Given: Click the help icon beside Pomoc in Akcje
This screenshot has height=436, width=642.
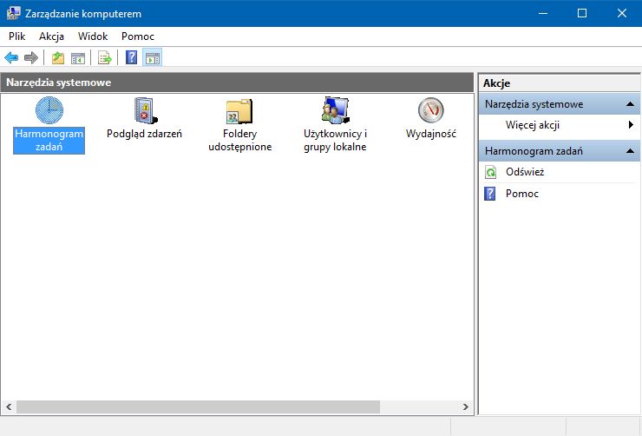Looking at the screenshot, I should pos(489,194).
